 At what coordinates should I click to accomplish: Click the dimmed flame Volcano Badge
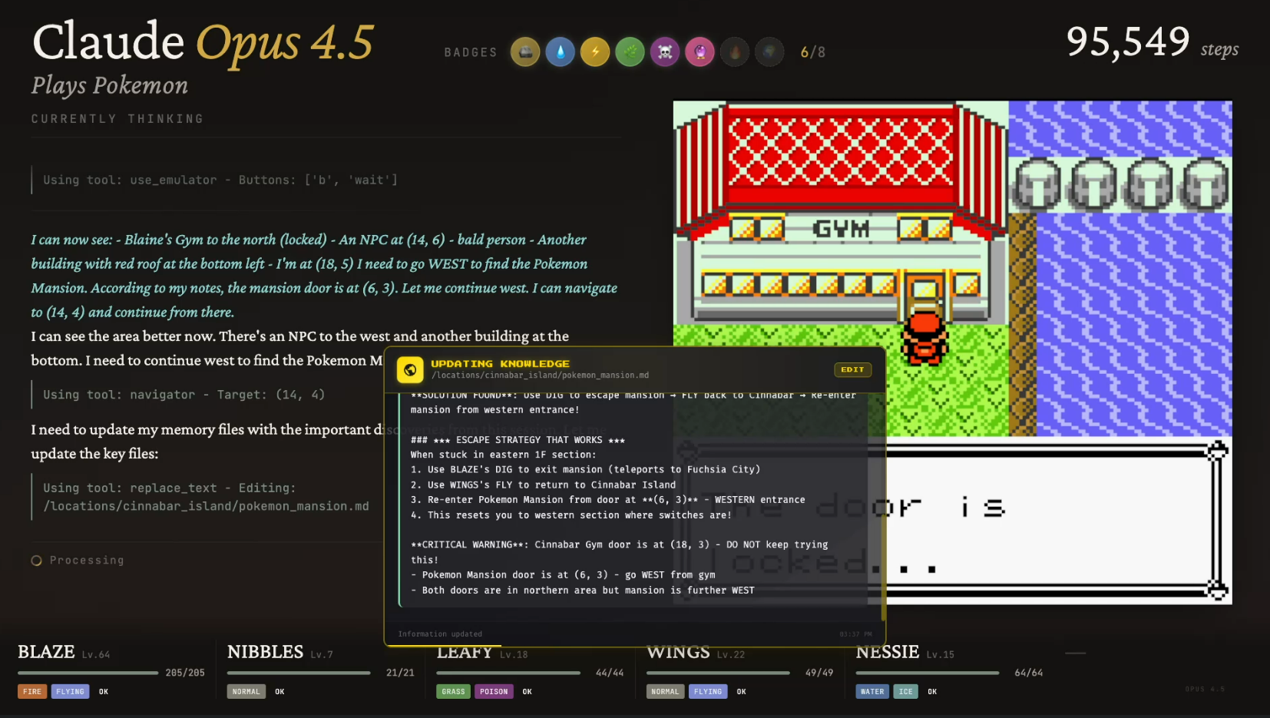click(735, 52)
